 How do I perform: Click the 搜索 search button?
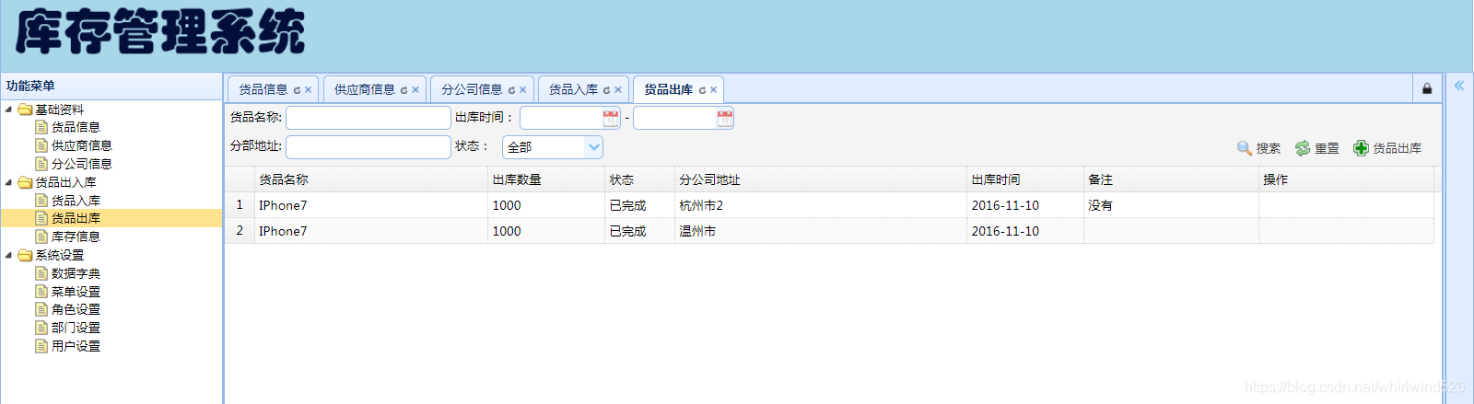click(x=1258, y=148)
